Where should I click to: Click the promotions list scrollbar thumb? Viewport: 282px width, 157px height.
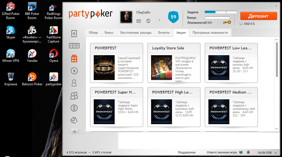point(276,60)
